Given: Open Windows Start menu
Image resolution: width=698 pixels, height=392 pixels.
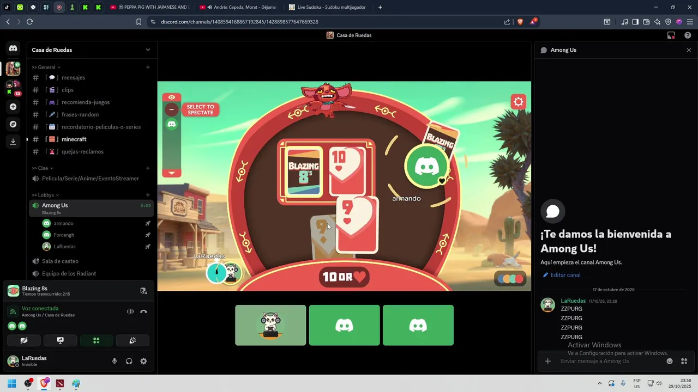Looking at the screenshot, I should tap(11, 383).
